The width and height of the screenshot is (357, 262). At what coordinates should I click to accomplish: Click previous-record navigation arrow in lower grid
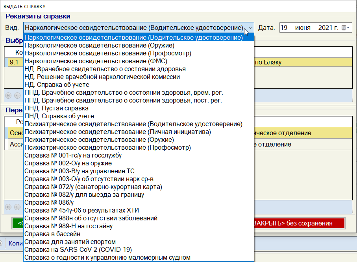(17, 207)
